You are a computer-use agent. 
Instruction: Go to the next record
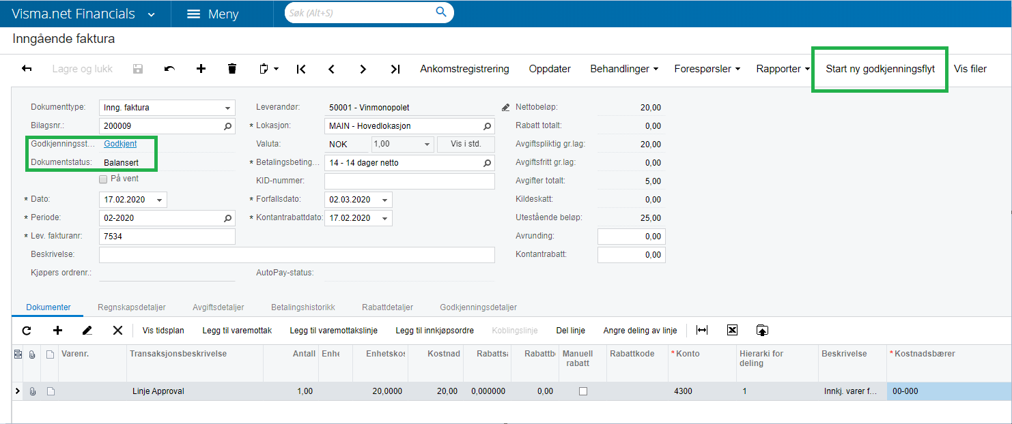coord(363,69)
